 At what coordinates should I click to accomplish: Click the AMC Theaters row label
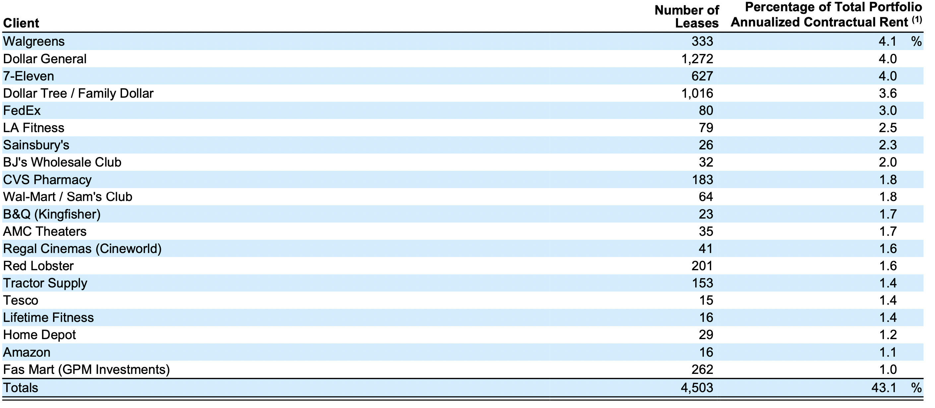(45, 231)
